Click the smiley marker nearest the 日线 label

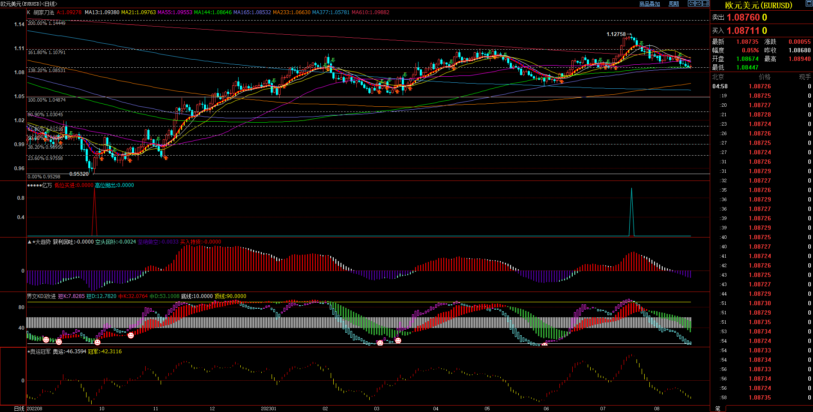(x=46, y=340)
